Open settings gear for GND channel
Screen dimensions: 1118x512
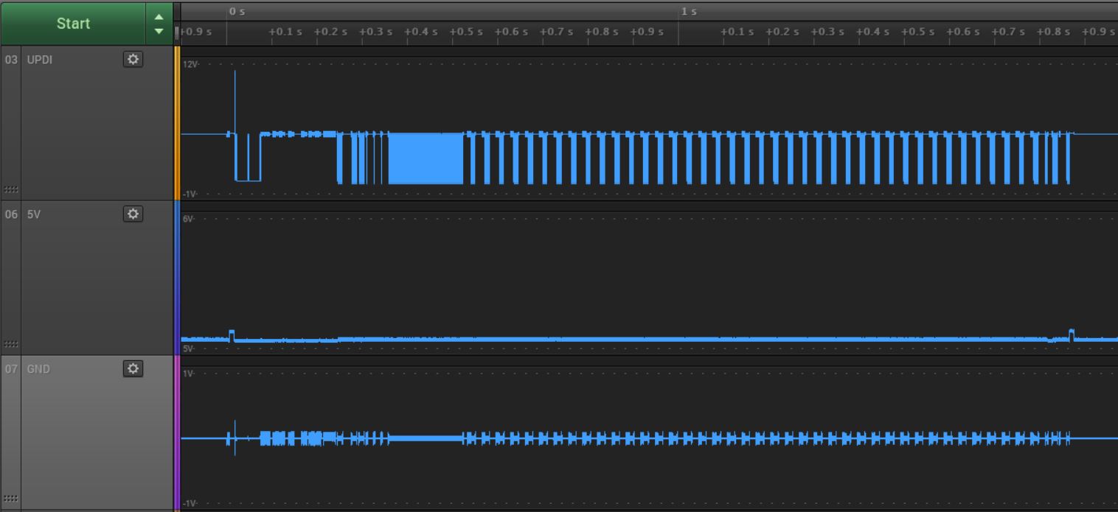point(133,369)
